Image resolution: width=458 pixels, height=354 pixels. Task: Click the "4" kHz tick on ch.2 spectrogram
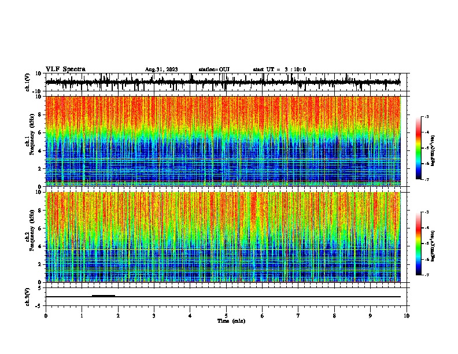40,246
